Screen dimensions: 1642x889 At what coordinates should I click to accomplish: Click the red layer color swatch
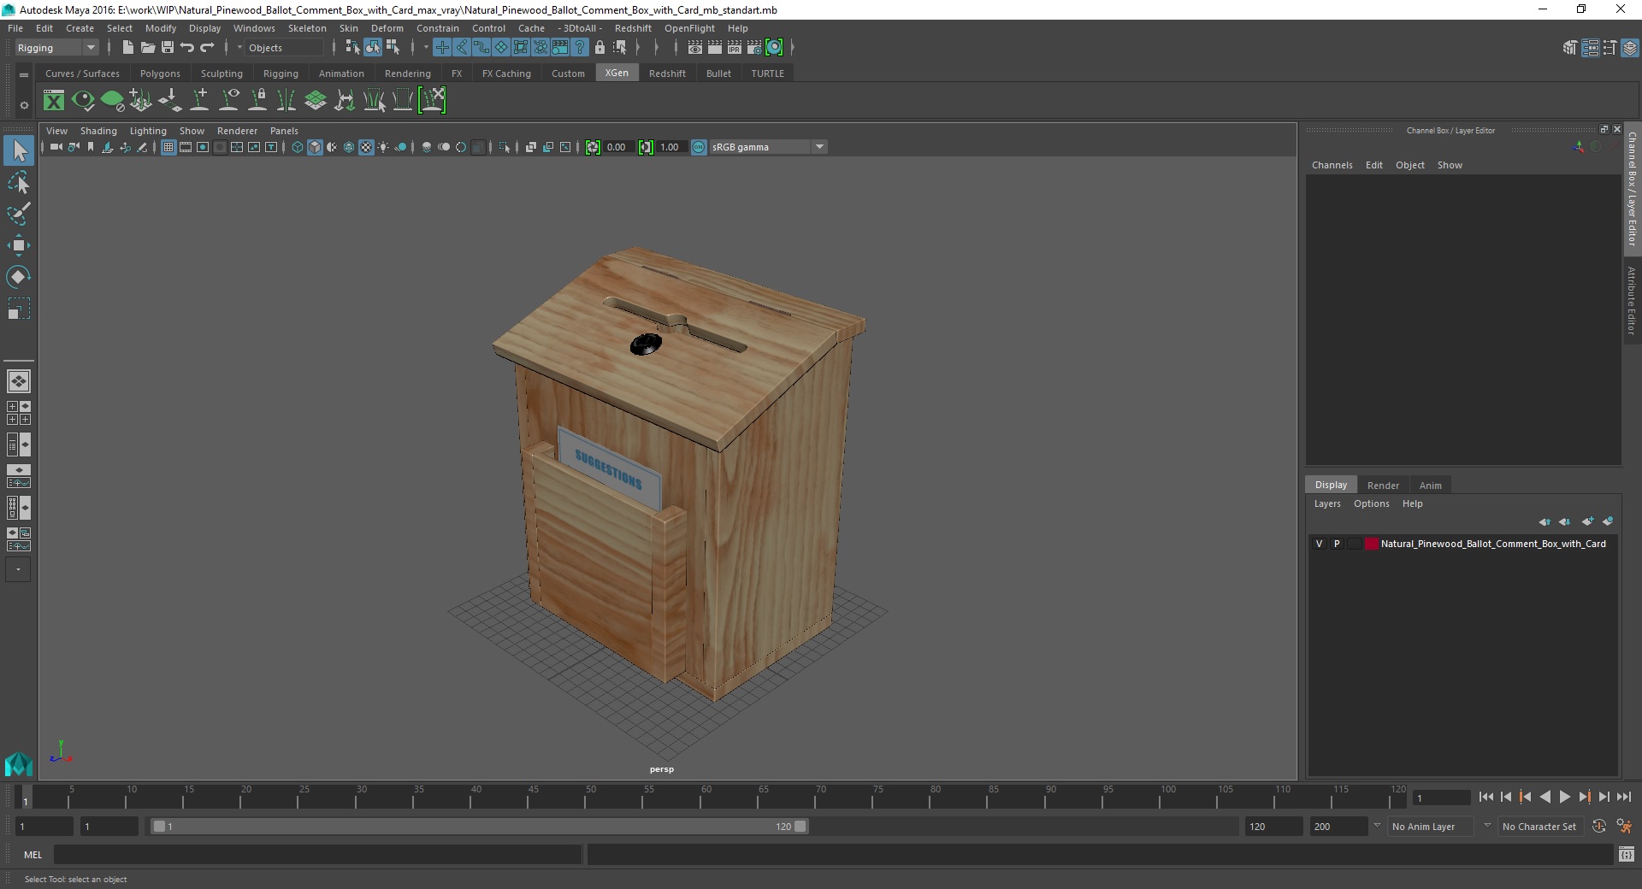point(1372,544)
